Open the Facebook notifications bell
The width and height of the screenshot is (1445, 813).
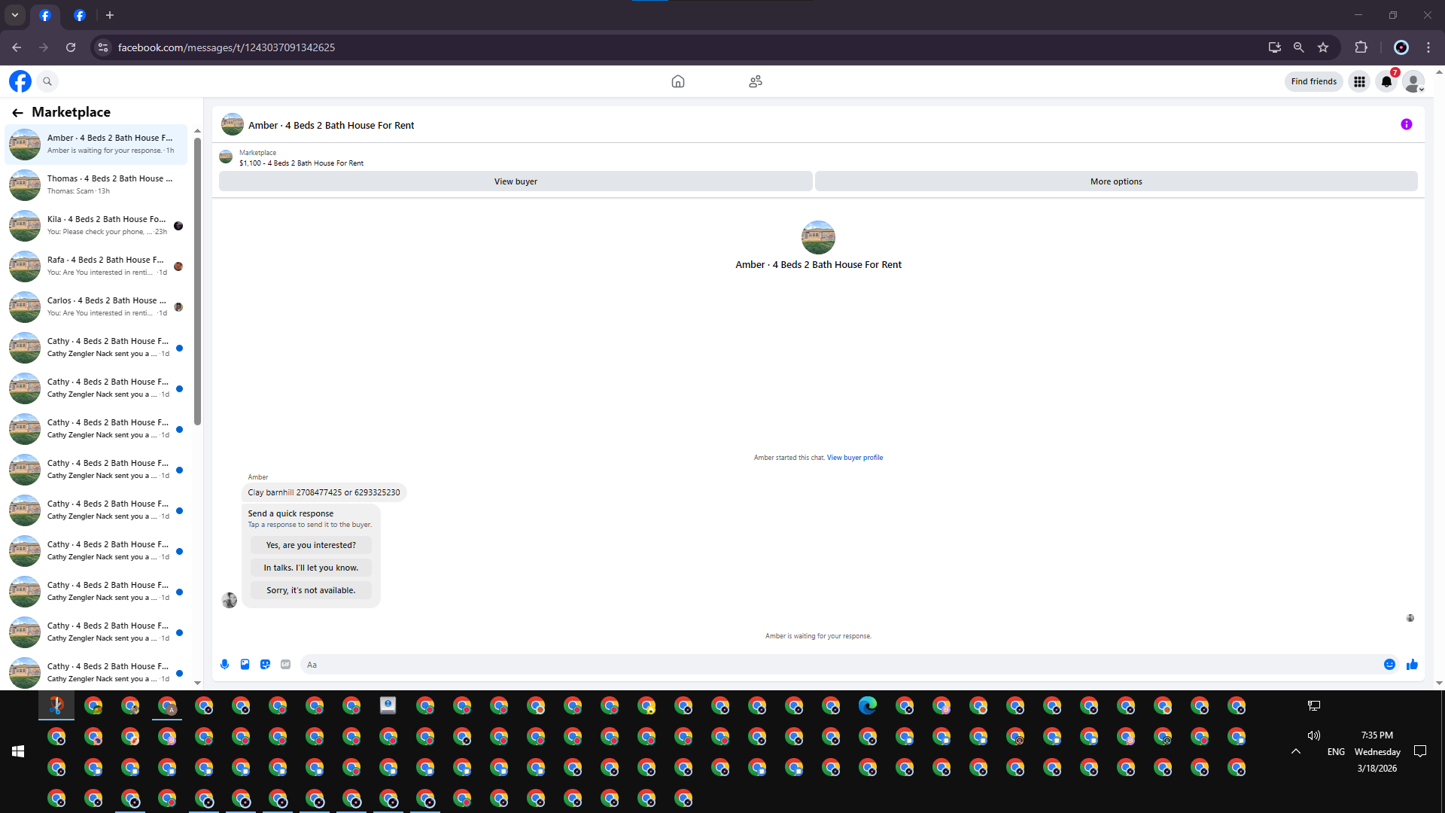pyautogui.click(x=1386, y=81)
